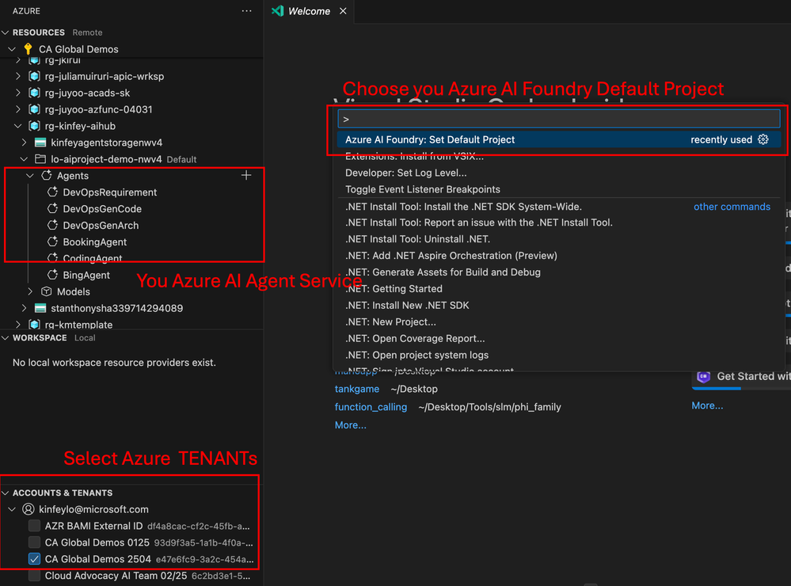Close the Welcome tab

[343, 10]
